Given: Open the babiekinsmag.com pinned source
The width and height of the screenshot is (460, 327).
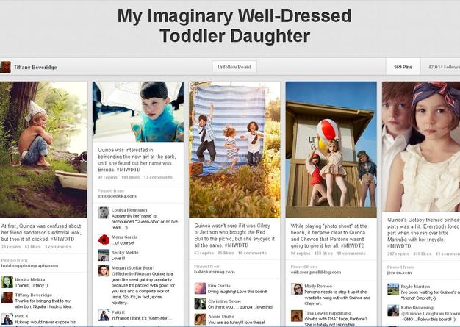Looking at the screenshot, I should [214, 272].
